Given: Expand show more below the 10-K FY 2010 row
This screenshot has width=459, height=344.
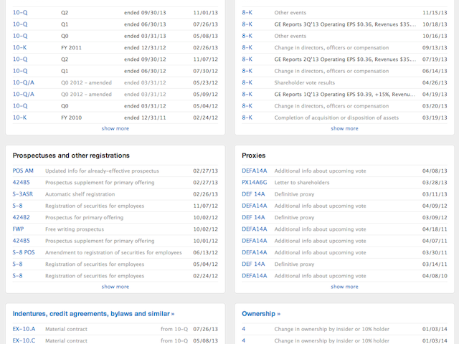Looking at the screenshot, I should tap(115, 128).
